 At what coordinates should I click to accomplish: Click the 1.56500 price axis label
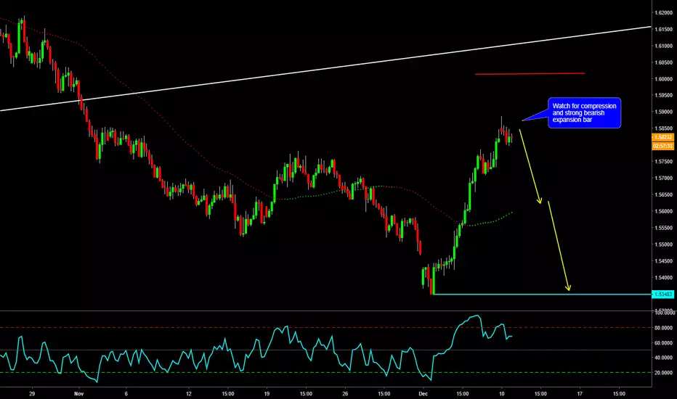(x=664, y=194)
